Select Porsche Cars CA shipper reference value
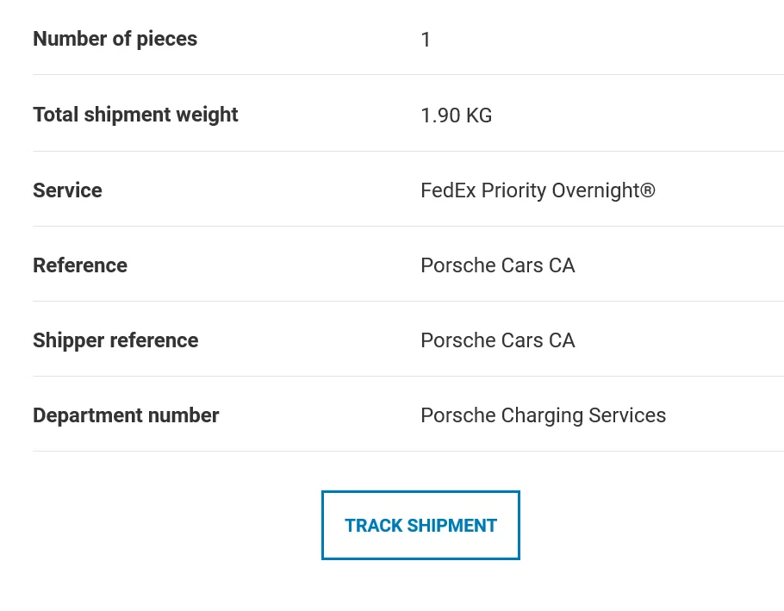The height and width of the screenshot is (611, 784). coord(498,340)
